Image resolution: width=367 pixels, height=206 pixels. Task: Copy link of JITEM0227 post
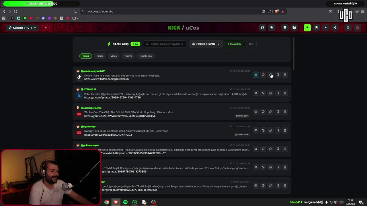(270, 93)
